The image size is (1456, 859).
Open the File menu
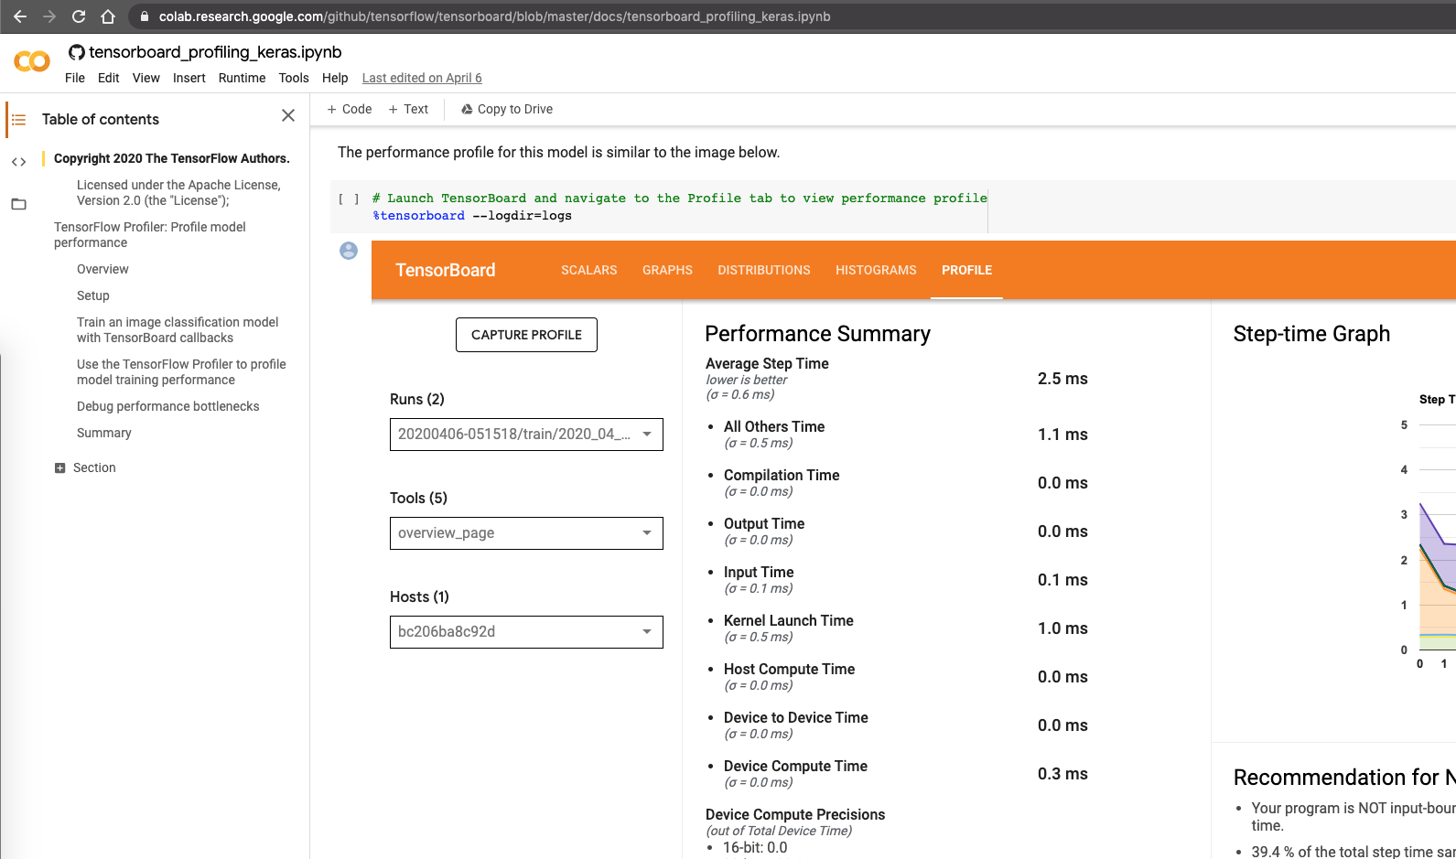tap(75, 78)
